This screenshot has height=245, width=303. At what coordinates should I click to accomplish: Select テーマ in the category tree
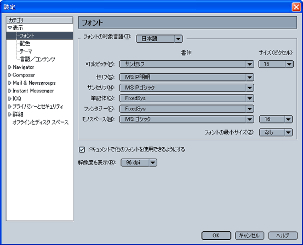tap(26, 51)
